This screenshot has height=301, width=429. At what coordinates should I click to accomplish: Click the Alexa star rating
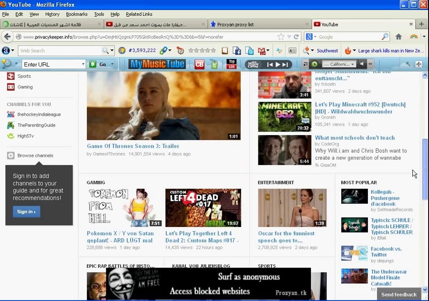pyautogui.click(x=202, y=50)
